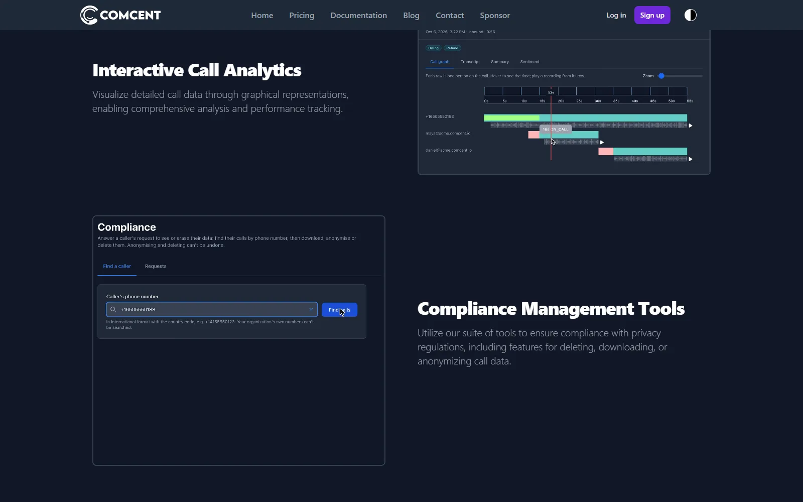Click the teal call bar in daniel's row
The height and width of the screenshot is (502, 803).
650,152
